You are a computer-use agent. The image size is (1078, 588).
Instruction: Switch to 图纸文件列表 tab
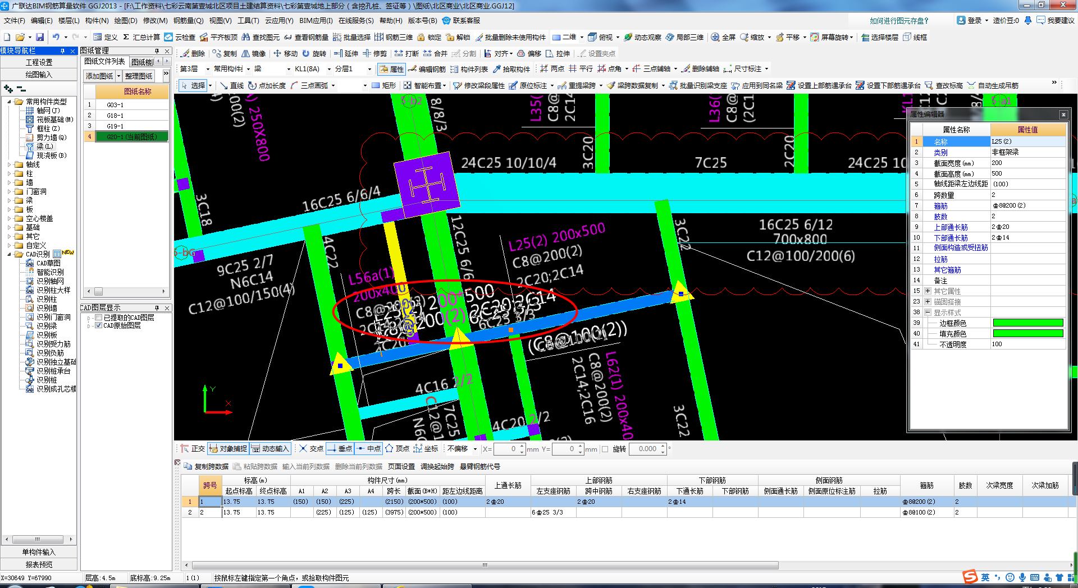(104, 61)
